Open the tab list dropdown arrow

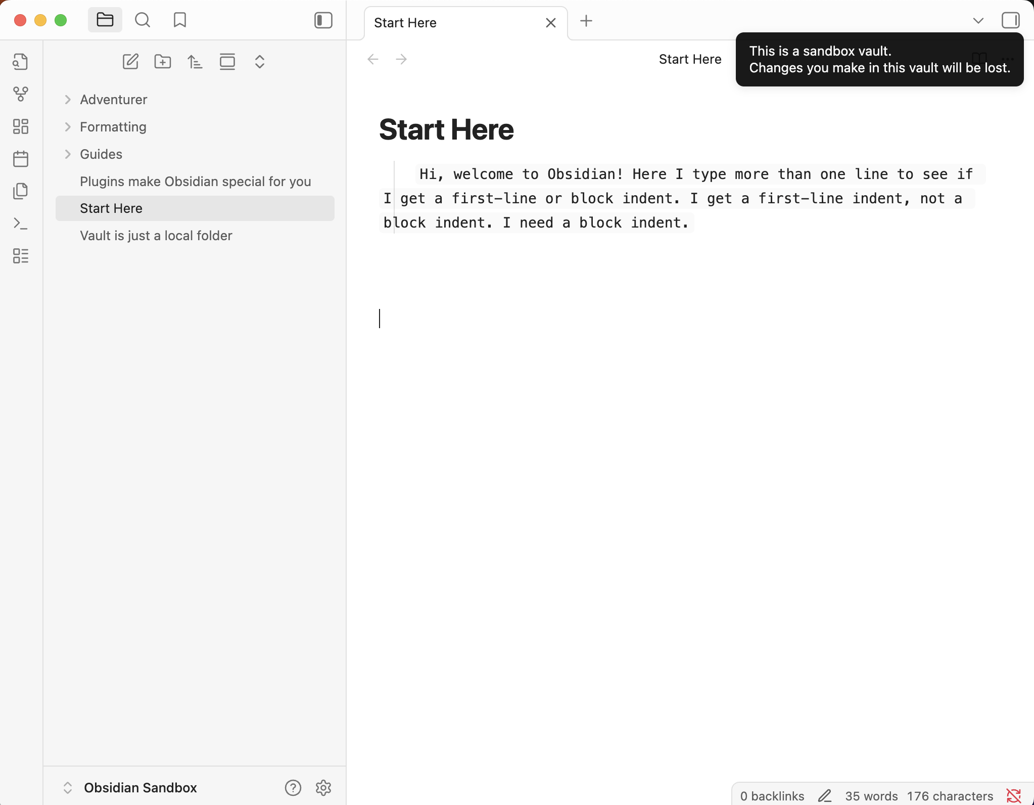[x=978, y=21]
